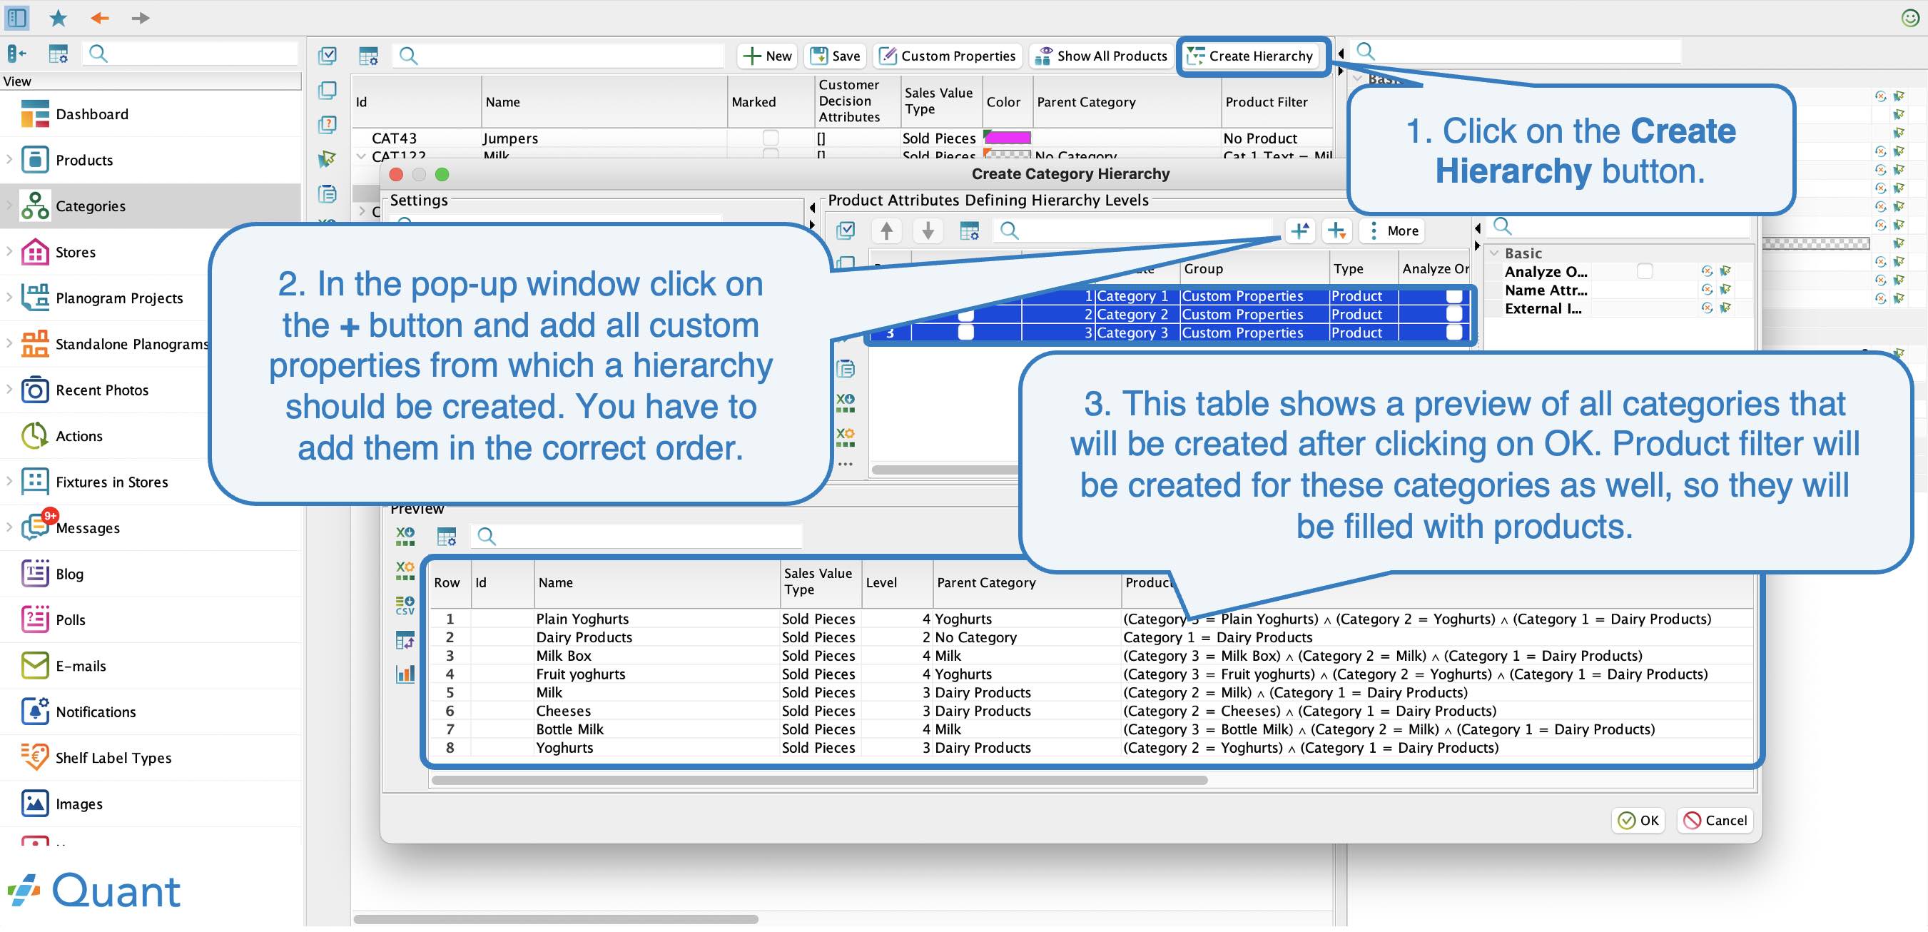Screen dimensions: 1928x932
Task: Expand the Products tree item
Action: point(9,160)
